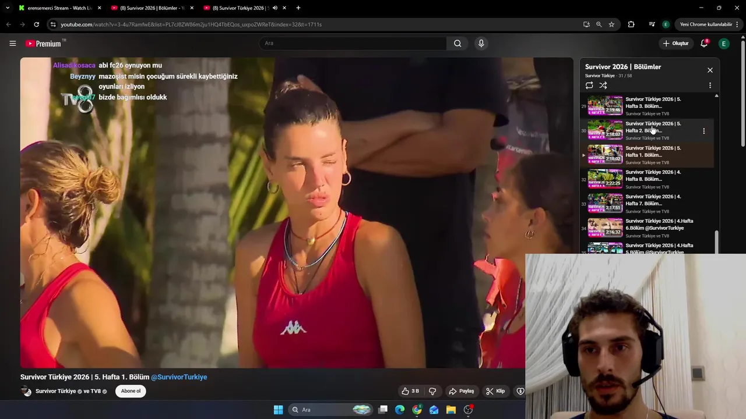This screenshot has width=746, height=419.
Task: Reload the page
Action: [36, 24]
